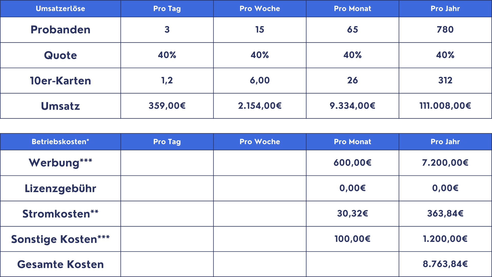
Task: Select the Quote row label
Action: tap(60, 55)
